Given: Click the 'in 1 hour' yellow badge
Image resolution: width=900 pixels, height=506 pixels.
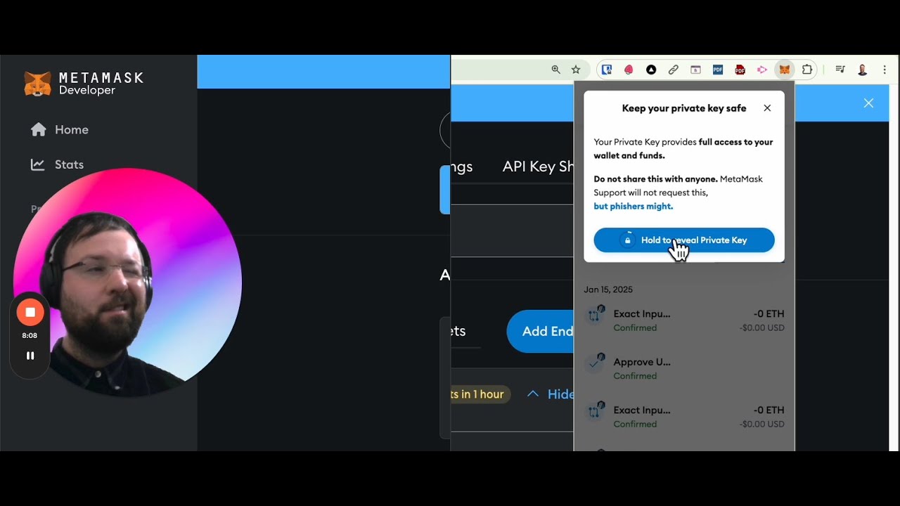Looking at the screenshot, I should [x=480, y=394].
